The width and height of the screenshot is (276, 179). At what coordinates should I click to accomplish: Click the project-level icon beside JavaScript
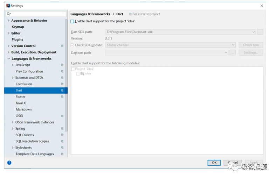tap(62, 65)
